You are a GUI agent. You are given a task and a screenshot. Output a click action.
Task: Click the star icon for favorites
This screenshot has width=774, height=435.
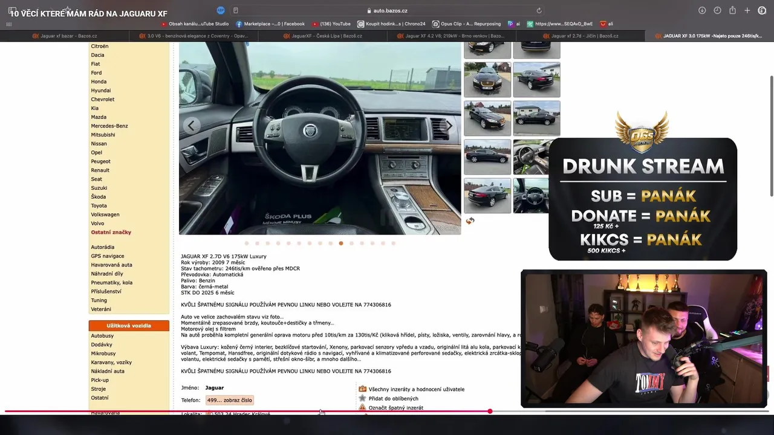coord(363,398)
